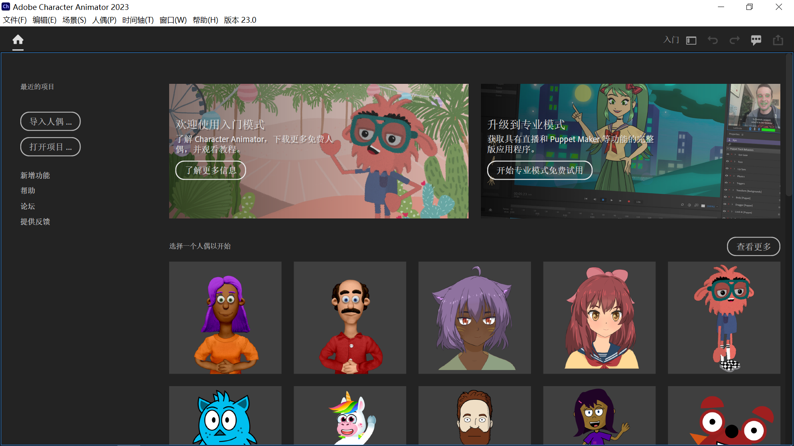Select the red-haired schoolgirl with pink bow puppet
This screenshot has width=794, height=446.
coord(599,318)
